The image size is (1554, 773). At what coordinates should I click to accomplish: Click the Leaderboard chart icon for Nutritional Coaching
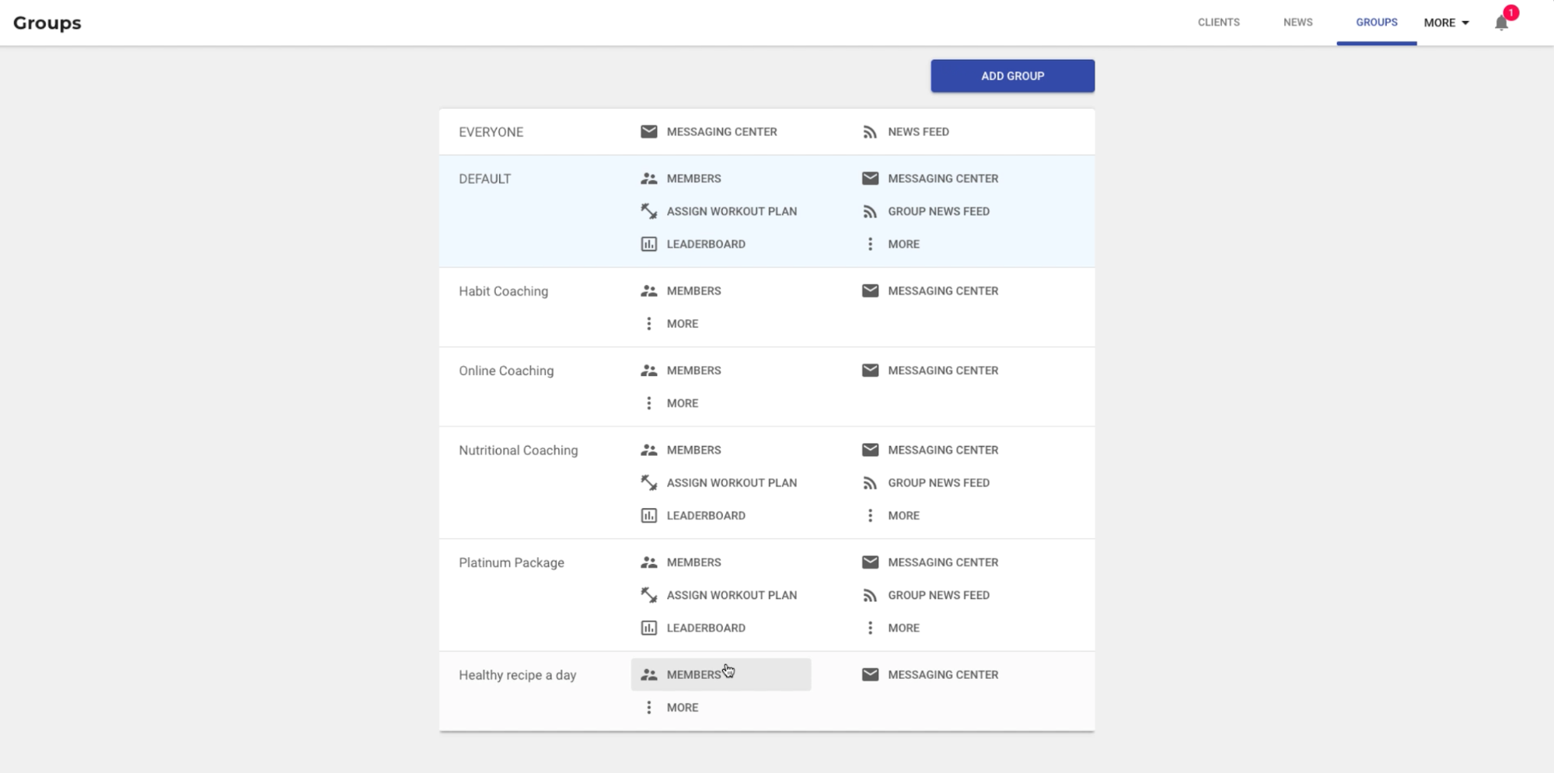(648, 516)
